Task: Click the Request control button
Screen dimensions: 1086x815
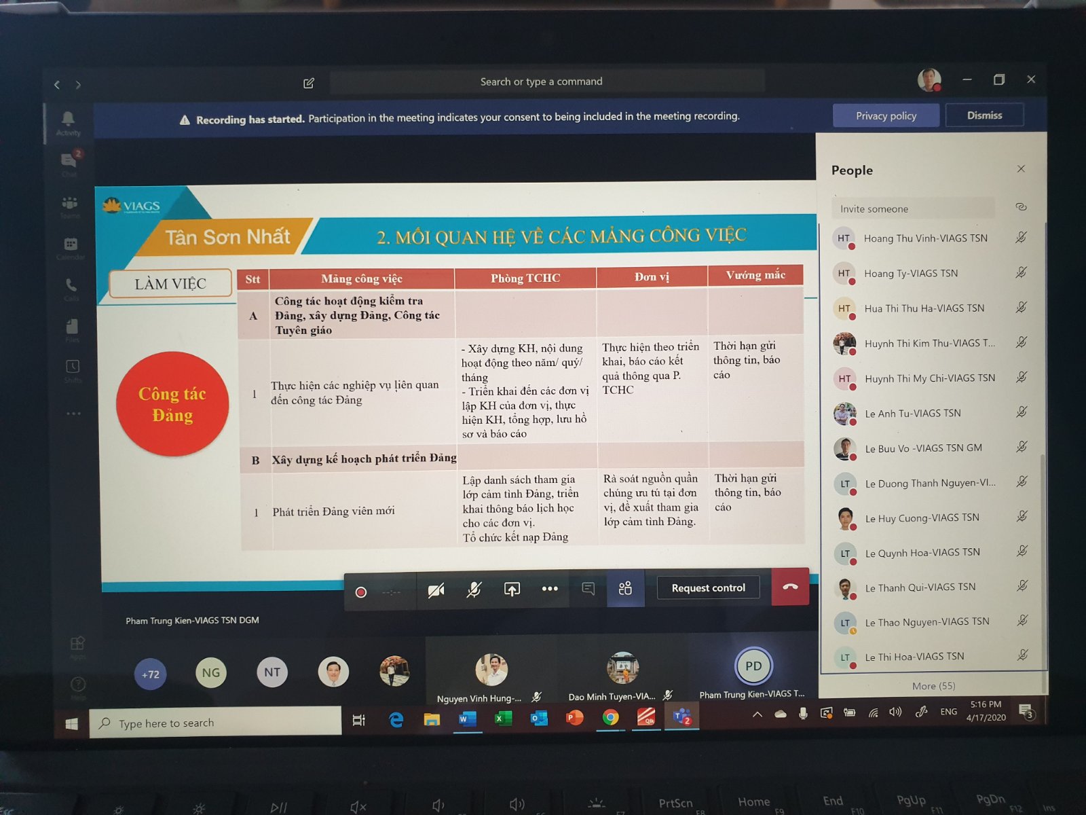Action: point(708,587)
